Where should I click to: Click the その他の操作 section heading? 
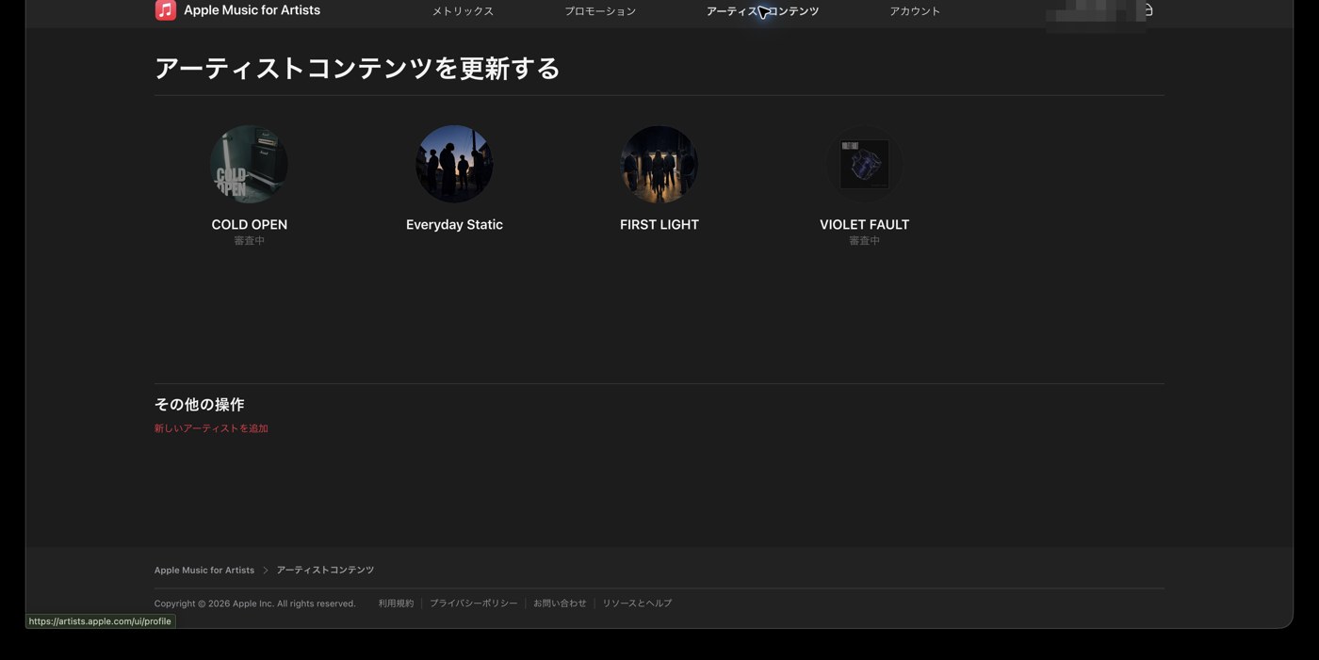200,404
